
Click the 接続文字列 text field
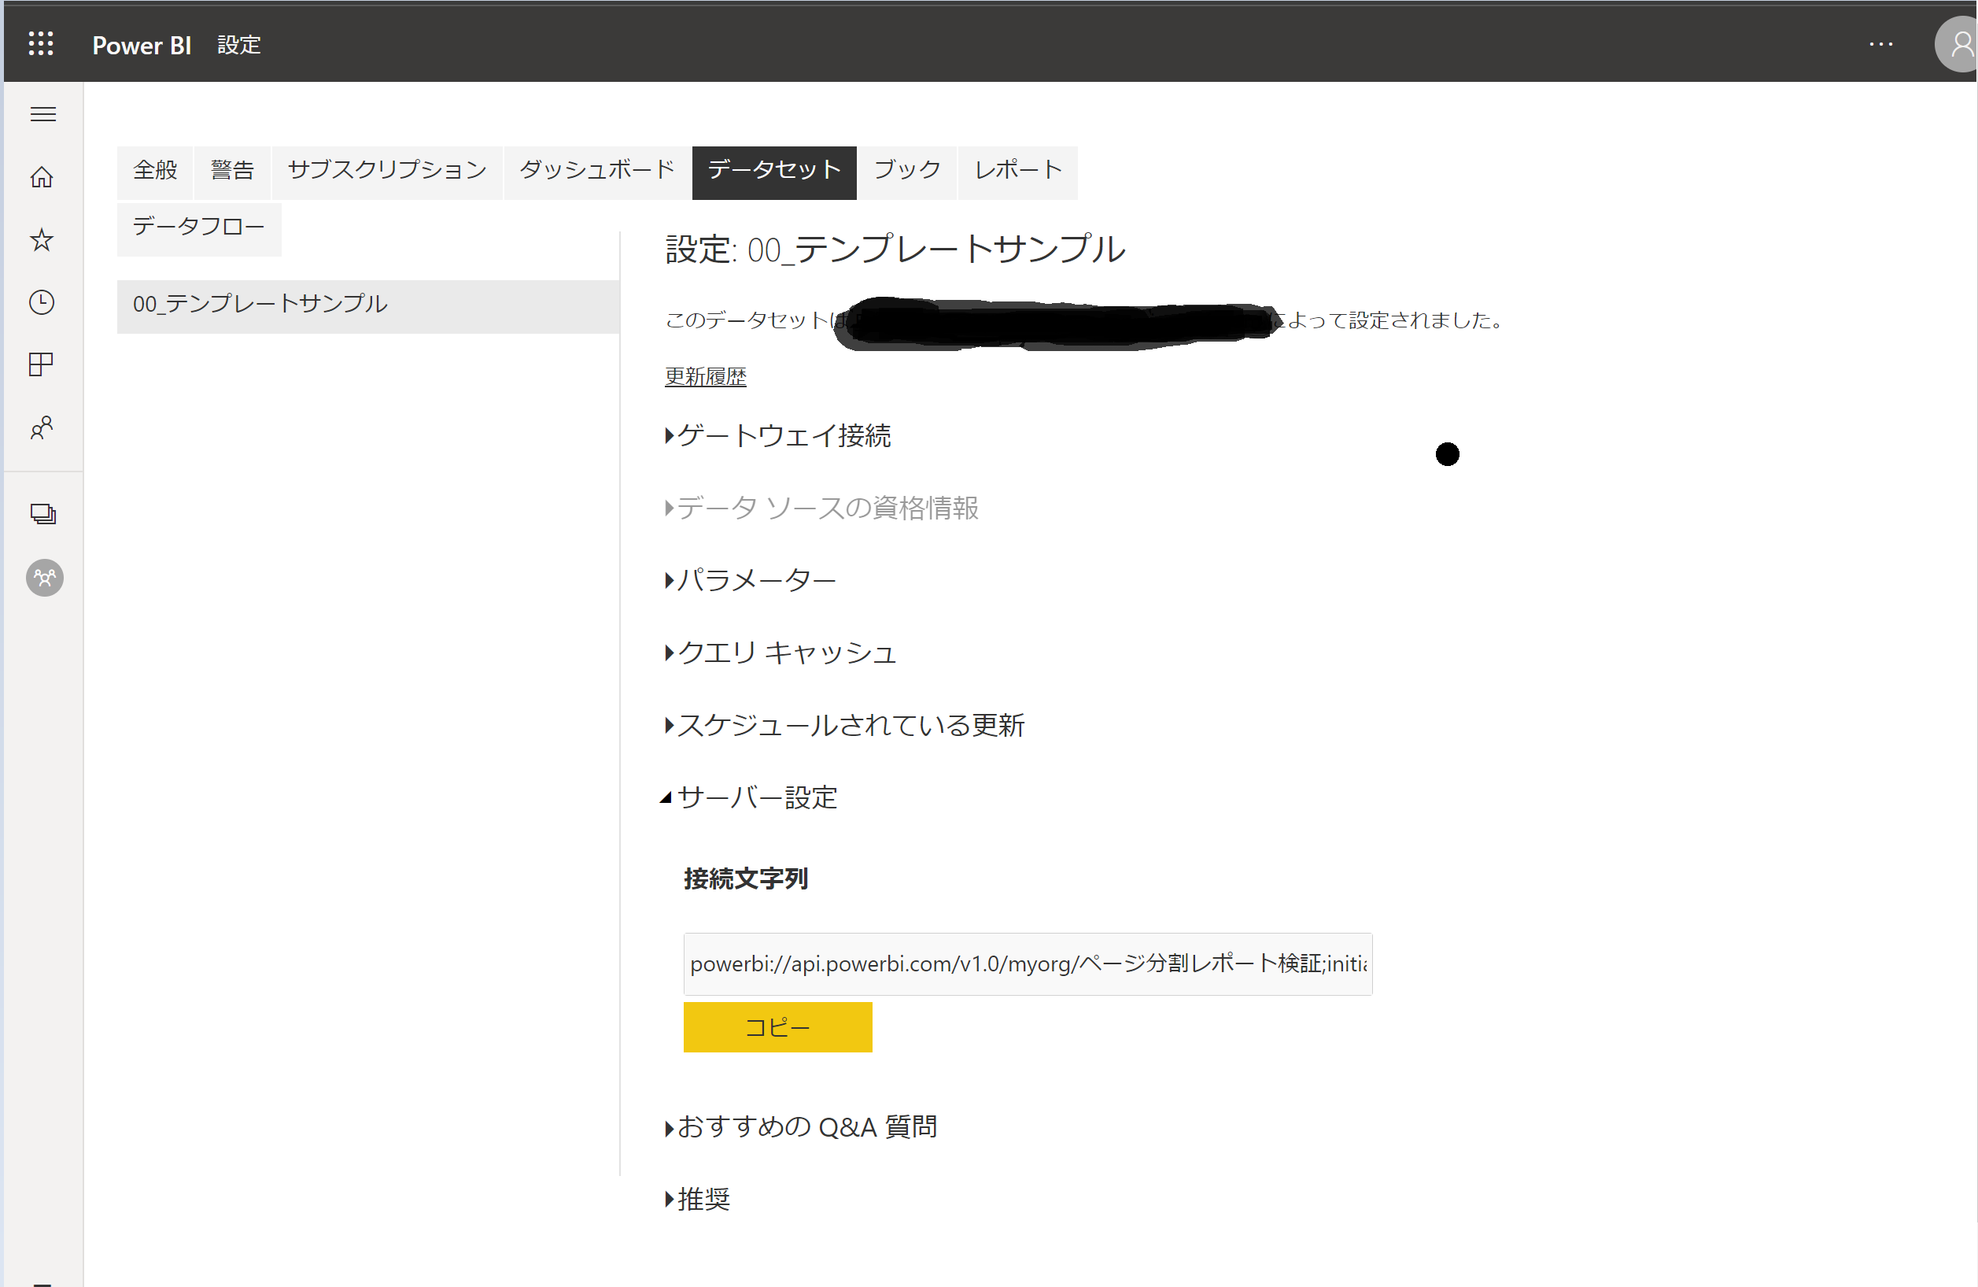(1027, 963)
